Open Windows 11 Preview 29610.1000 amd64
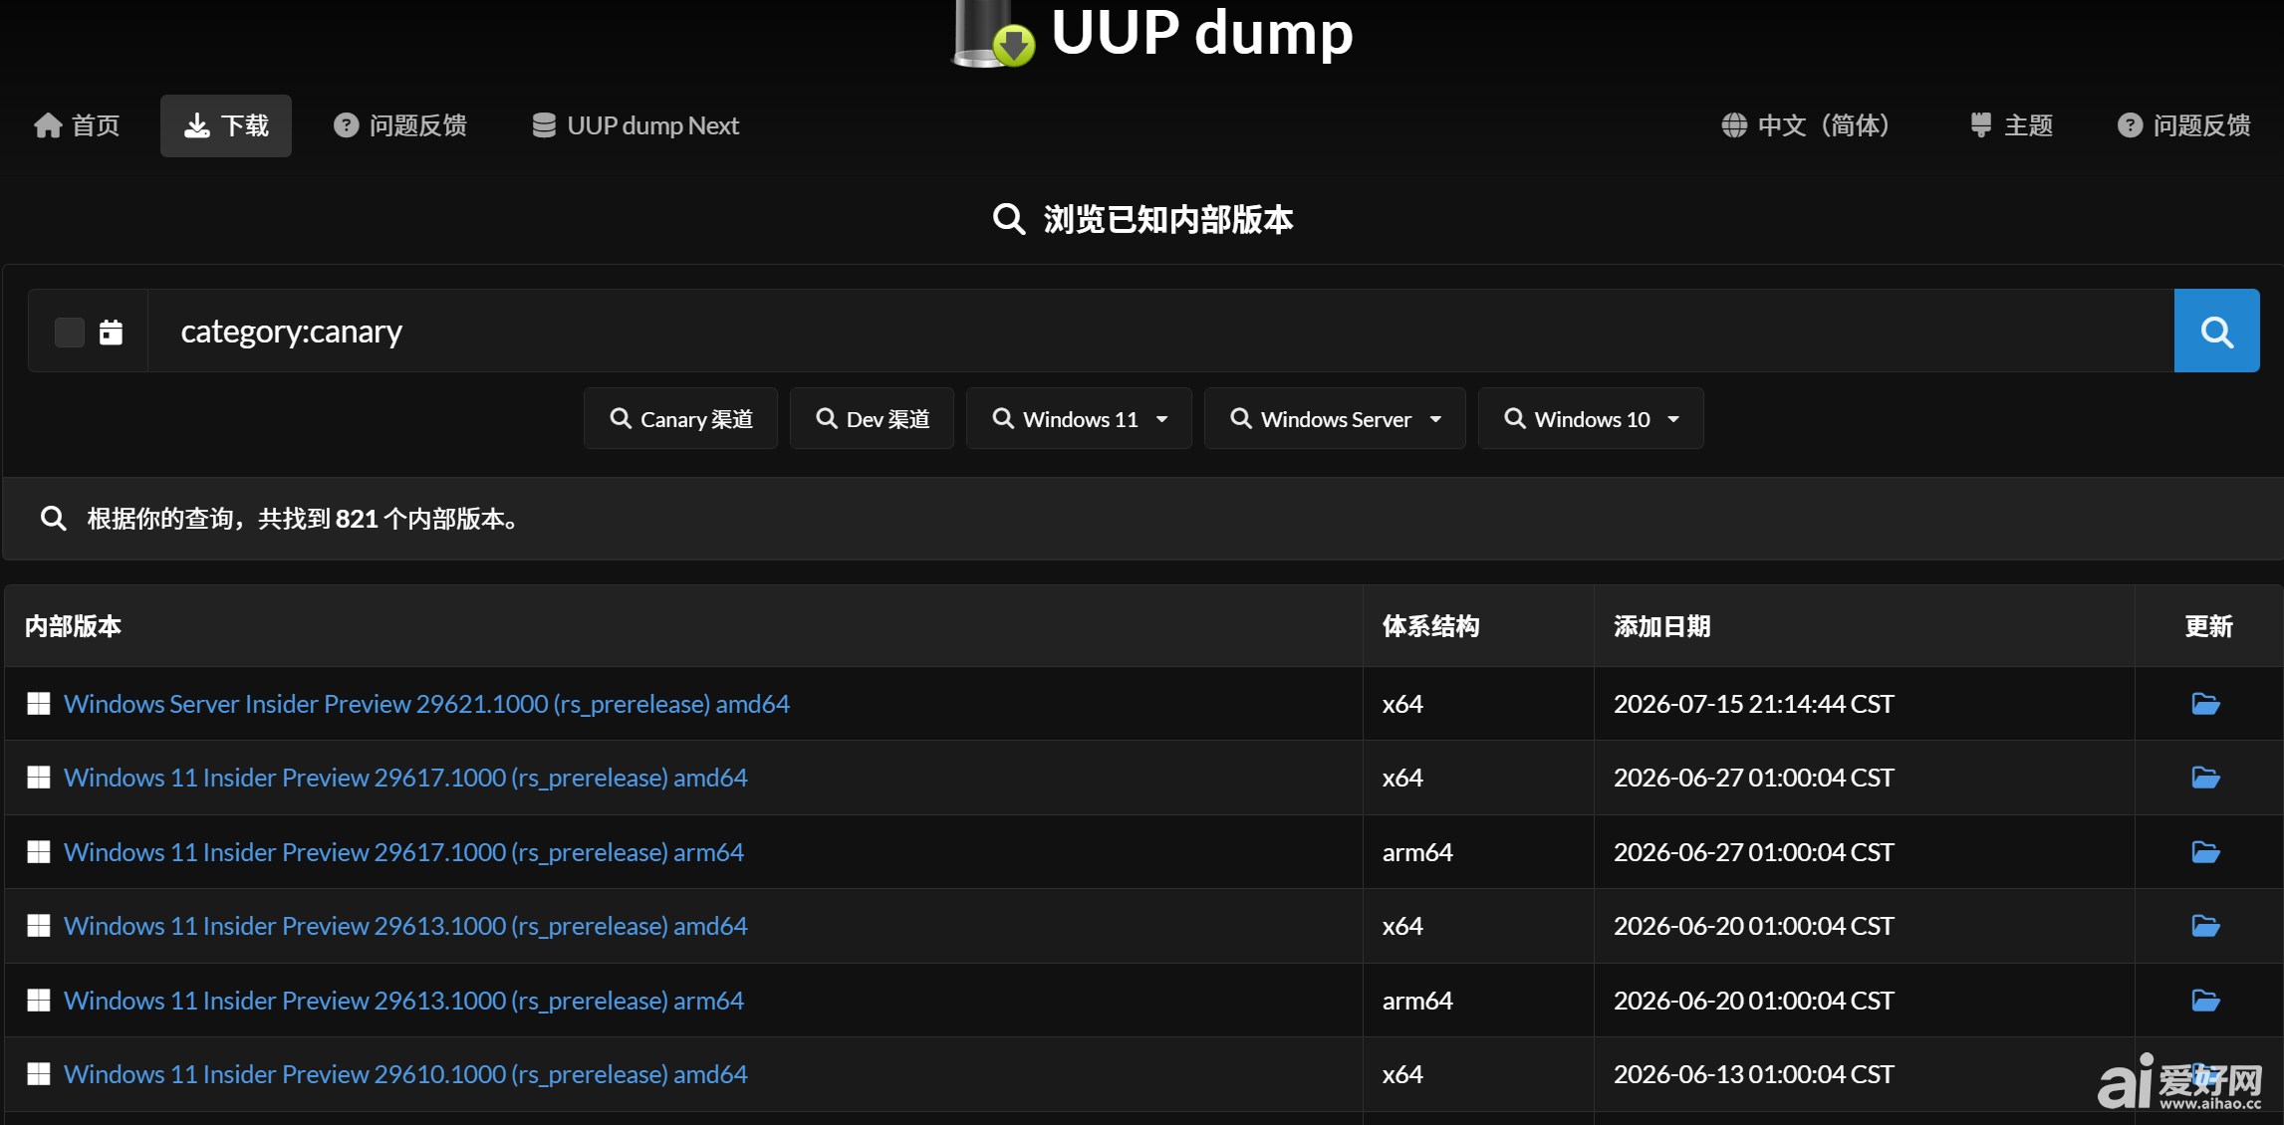Viewport: 2284px width, 1125px height. [x=405, y=1074]
